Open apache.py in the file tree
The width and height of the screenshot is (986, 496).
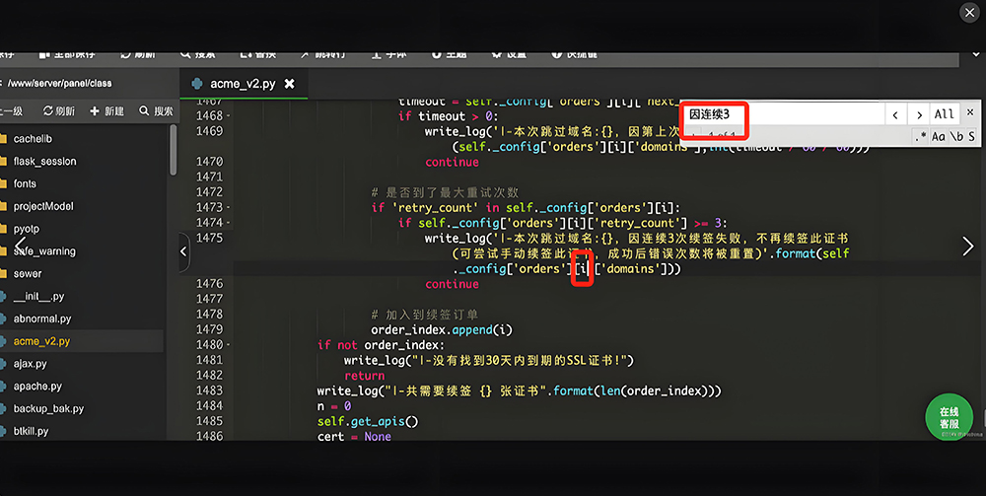pos(37,387)
